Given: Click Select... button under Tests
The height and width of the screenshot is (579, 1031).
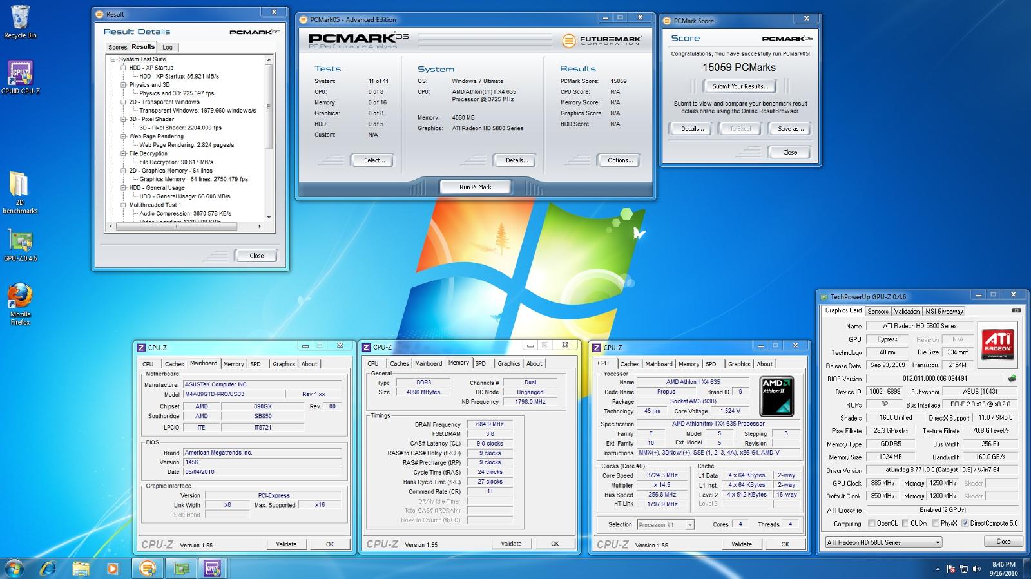Looking at the screenshot, I should [374, 160].
